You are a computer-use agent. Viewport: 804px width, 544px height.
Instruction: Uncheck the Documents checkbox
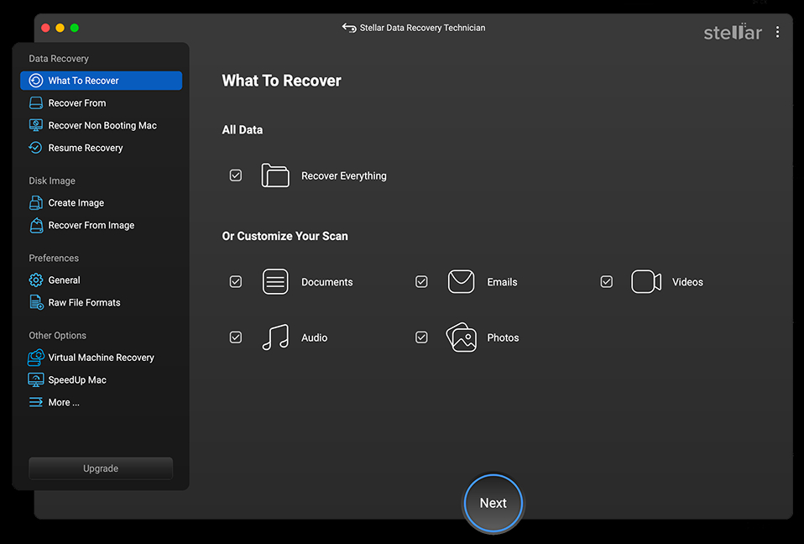coord(235,281)
